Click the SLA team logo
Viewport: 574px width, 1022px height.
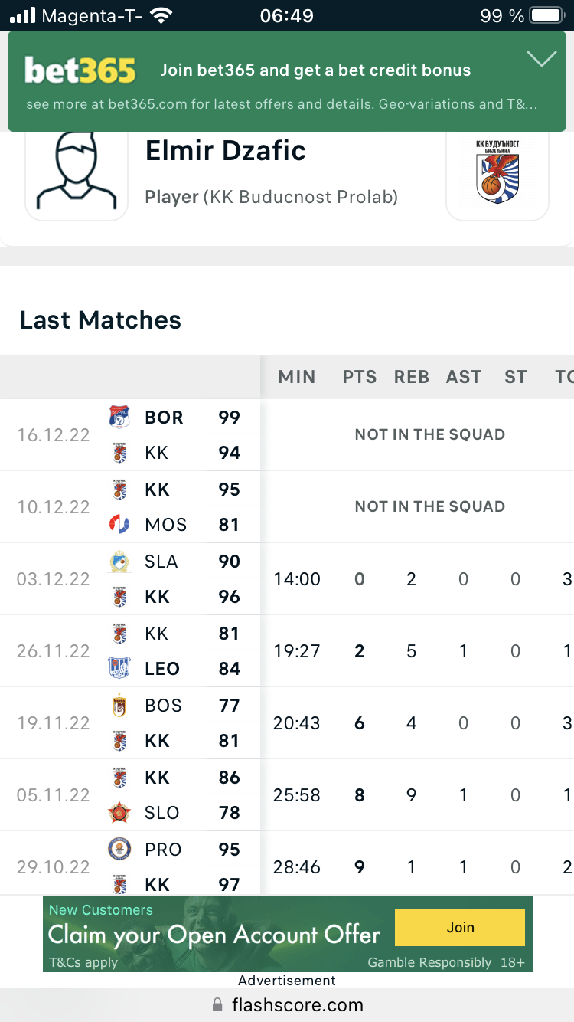click(119, 562)
